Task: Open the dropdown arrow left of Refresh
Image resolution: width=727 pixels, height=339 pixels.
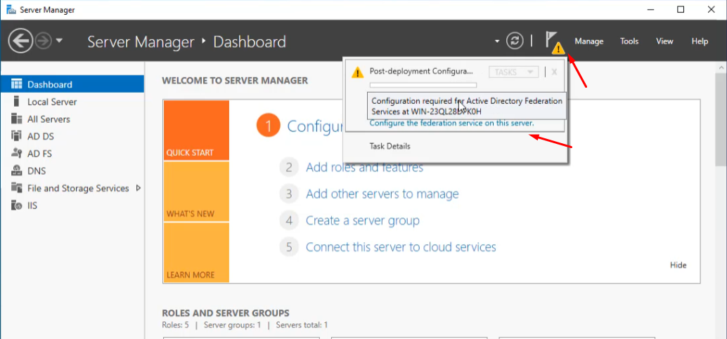Action: pyautogui.click(x=497, y=41)
